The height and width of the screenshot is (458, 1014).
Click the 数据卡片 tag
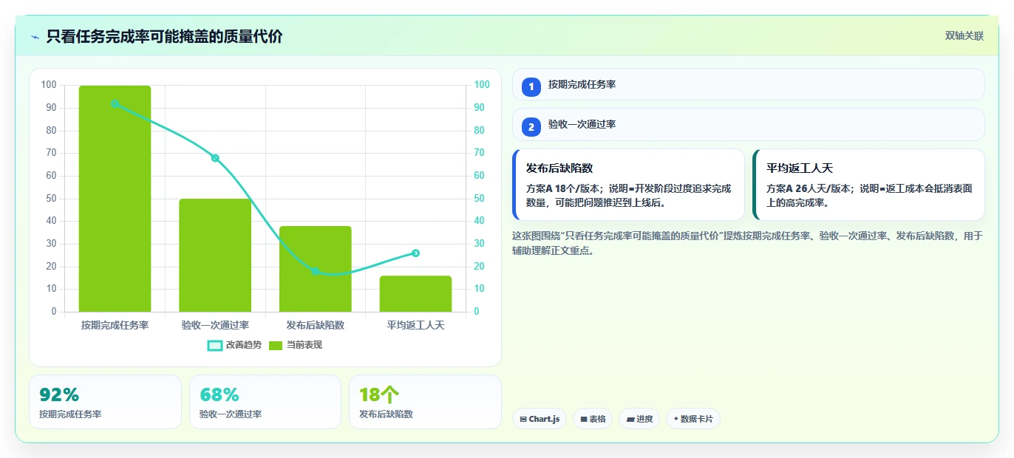(x=693, y=419)
